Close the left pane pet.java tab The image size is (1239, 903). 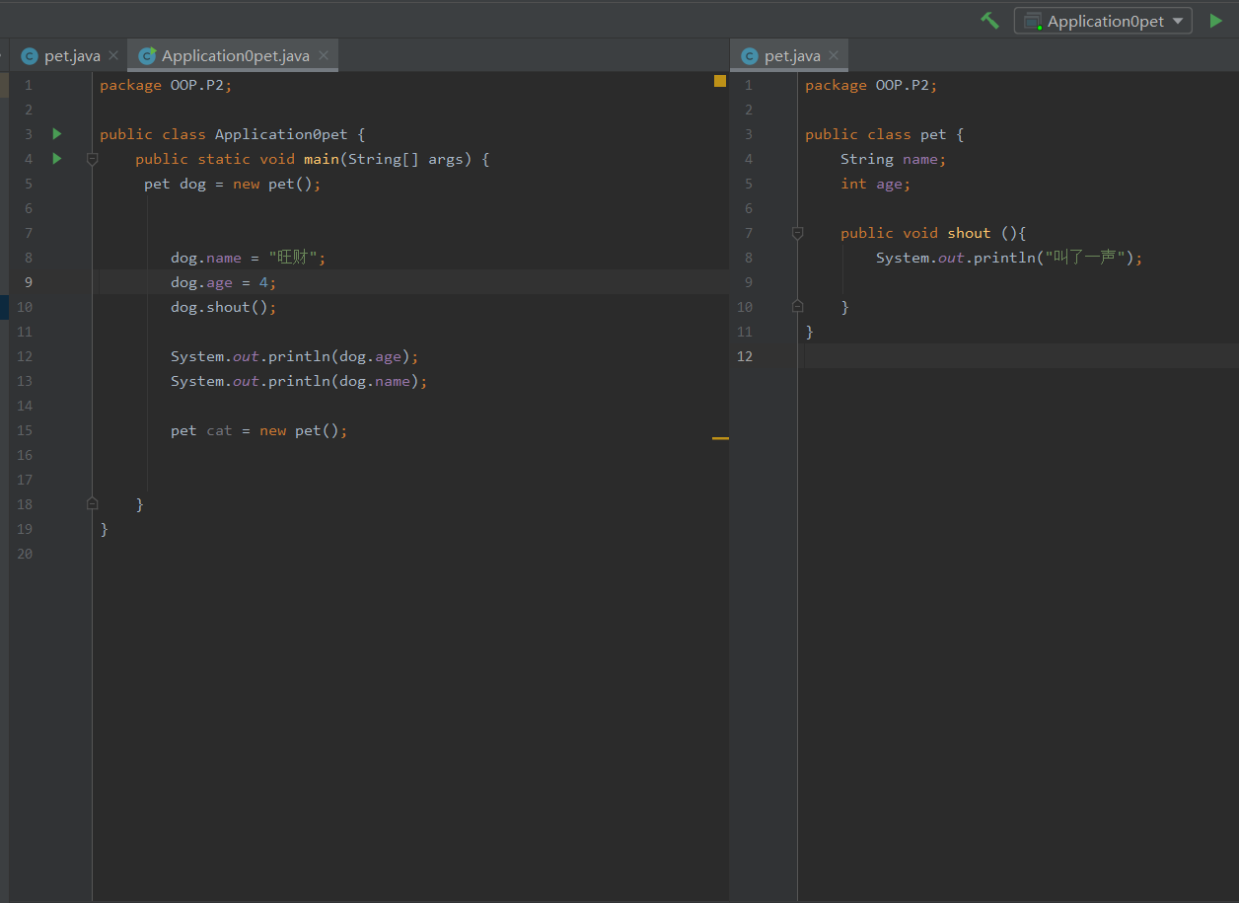(x=113, y=56)
